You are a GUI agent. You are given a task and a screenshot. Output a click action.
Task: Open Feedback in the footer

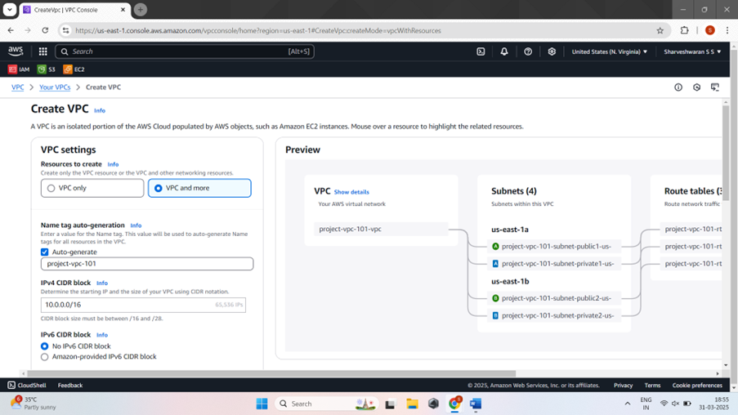70,386
